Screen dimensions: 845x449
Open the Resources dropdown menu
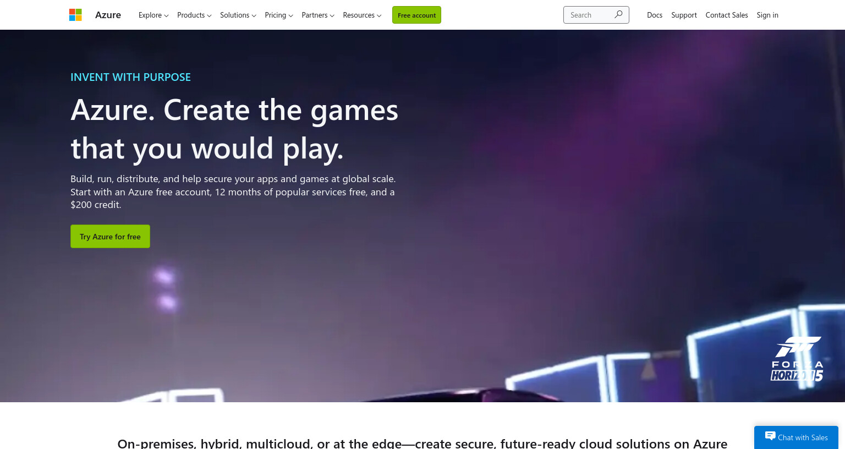pos(362,15)
